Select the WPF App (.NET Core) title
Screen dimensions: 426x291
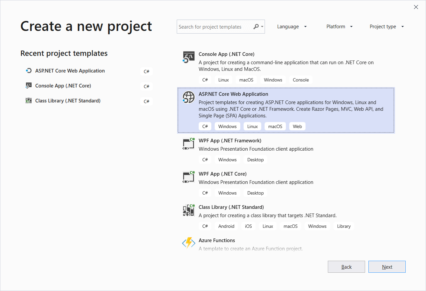click(223, 174)
